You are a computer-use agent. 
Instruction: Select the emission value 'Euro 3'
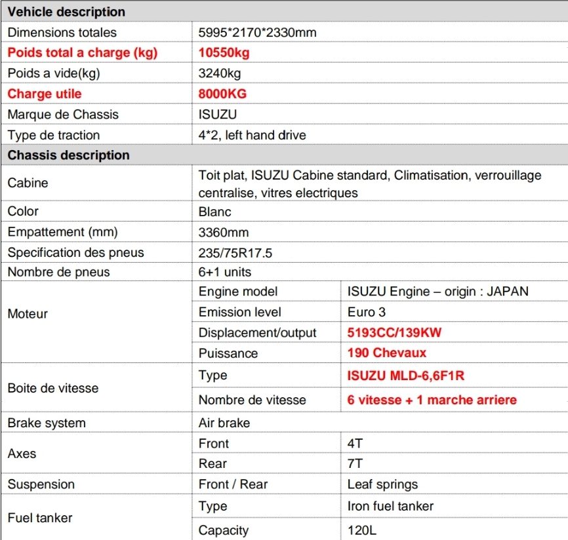(x=367, y=313)
